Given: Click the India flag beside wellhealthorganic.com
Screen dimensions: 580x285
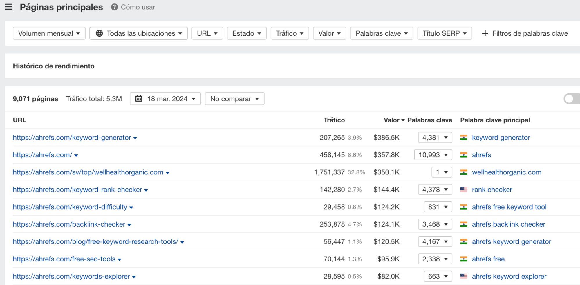Looking at the screenshot, I should point(464,172).
